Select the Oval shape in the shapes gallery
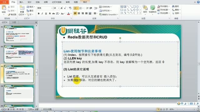Screen dimensions: 200x112 pos(137,7)
